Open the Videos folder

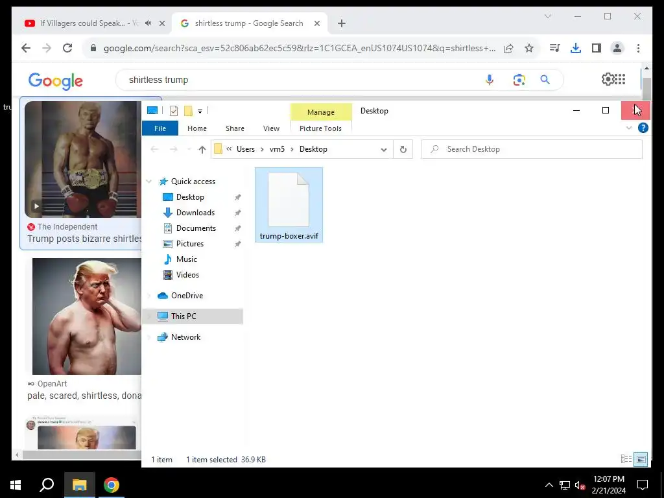(x=187, y=275)
